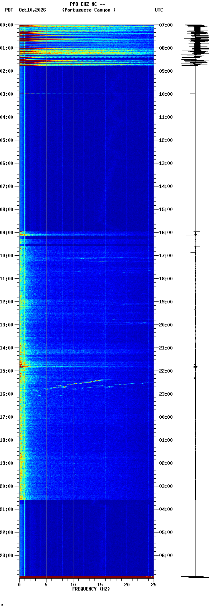Screen dimensions: 212x609
Task: Select the 20 Hz frequency tick label
Action: coord(127,585)
